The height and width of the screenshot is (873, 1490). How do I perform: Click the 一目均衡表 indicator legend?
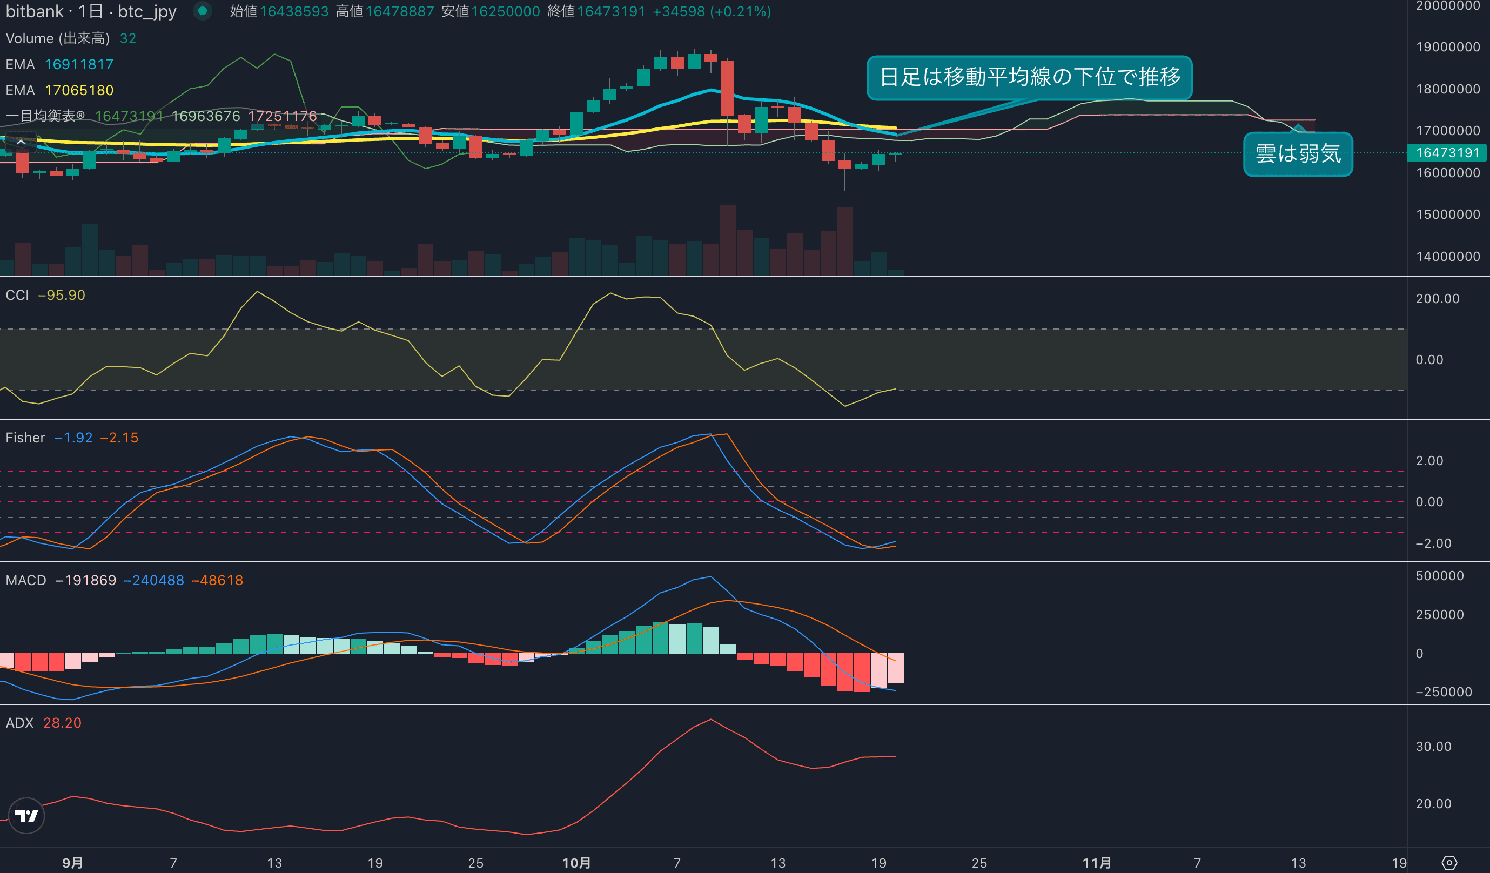click(x=45, y=116)
